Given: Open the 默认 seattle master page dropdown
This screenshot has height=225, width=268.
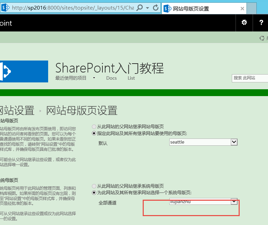Looking at the screenshot, I should pos(203,142).
